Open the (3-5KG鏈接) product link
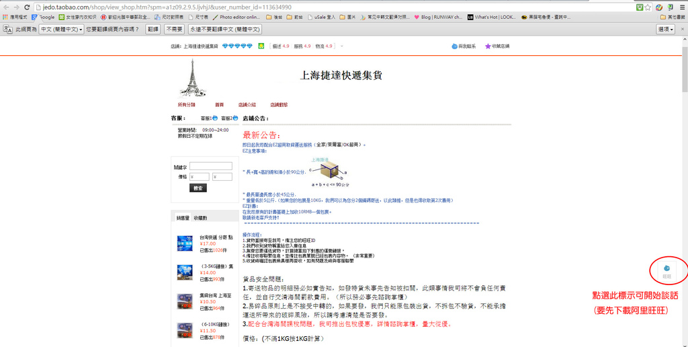 point(217,266)
